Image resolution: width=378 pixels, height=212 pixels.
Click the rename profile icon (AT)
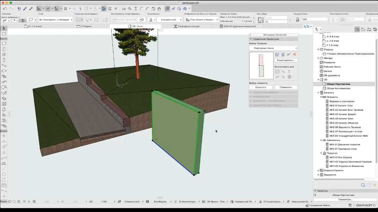[x=289, y=54]
